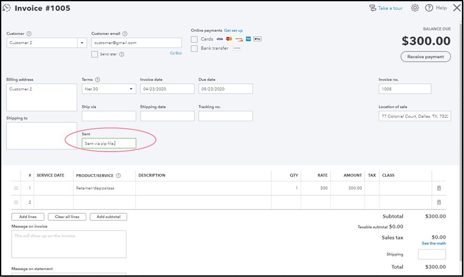Click the drag handle dots on line 1
The height and width of the screenshot is (277, 464).
coord(16,188)
